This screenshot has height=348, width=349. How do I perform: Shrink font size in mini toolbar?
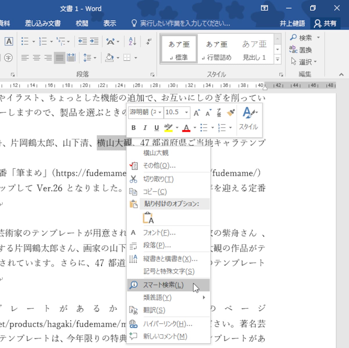208,113
